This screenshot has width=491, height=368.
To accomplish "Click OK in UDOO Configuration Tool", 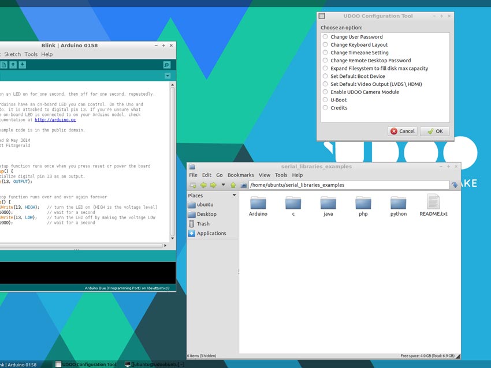I will pos(435,131).
